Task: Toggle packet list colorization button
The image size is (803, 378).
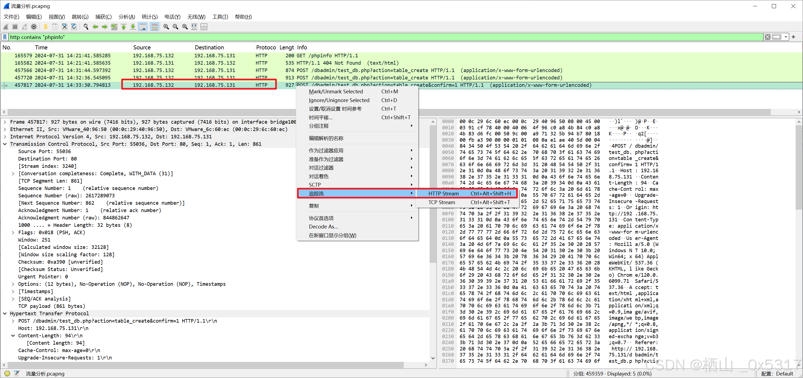Action: click(154, 27)
